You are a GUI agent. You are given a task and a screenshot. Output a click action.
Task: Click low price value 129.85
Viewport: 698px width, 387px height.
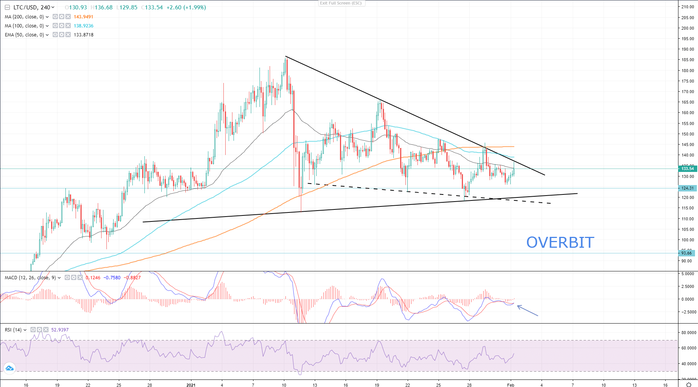coord(128,8)
